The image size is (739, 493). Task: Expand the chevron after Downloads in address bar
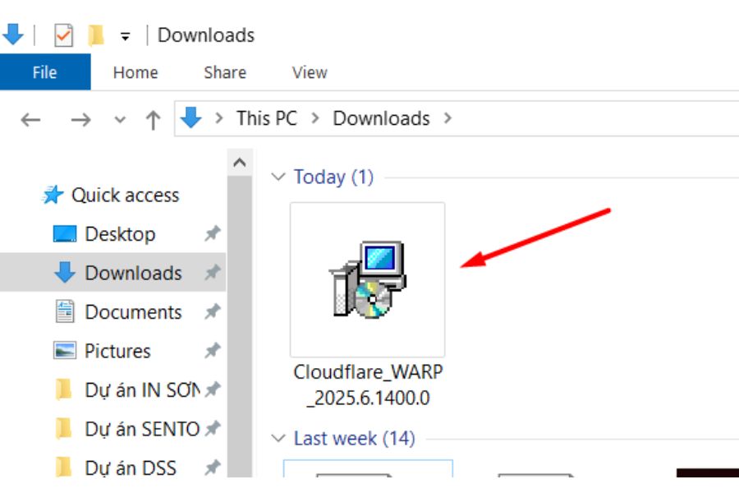[x=448, y=118]
